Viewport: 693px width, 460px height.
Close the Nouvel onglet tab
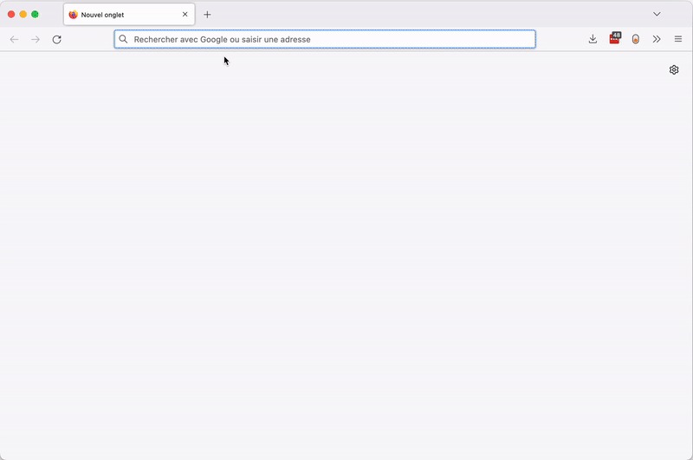point(185,15)
